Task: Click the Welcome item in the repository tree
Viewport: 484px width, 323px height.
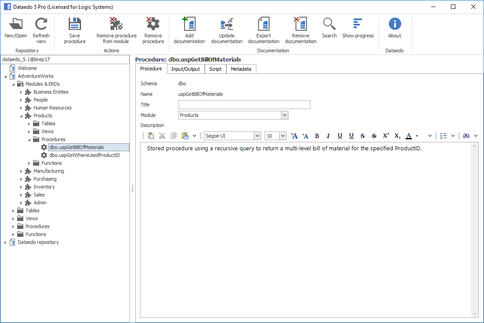Action: 27,68
